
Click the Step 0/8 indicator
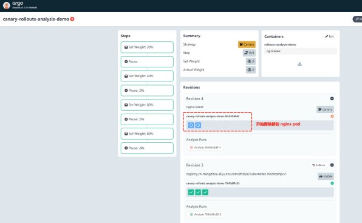click(x=249, y=53)
